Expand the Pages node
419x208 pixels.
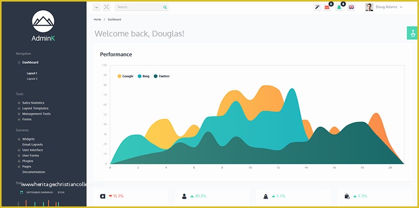pyautogui.click(x=19, y=167)
